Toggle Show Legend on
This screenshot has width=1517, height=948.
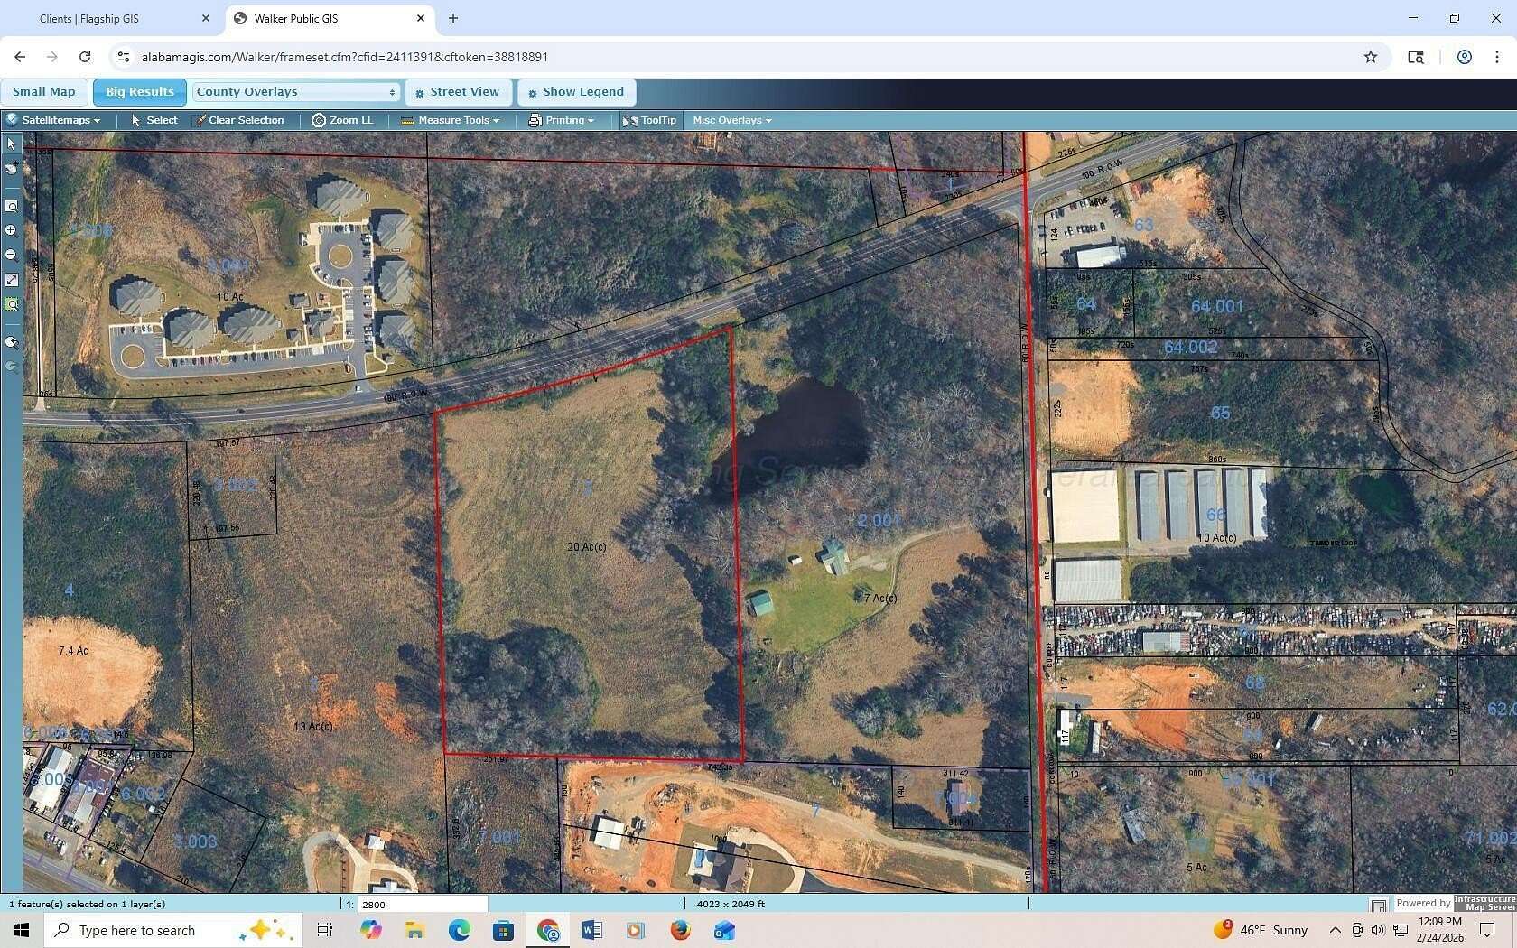coord(576,91)
